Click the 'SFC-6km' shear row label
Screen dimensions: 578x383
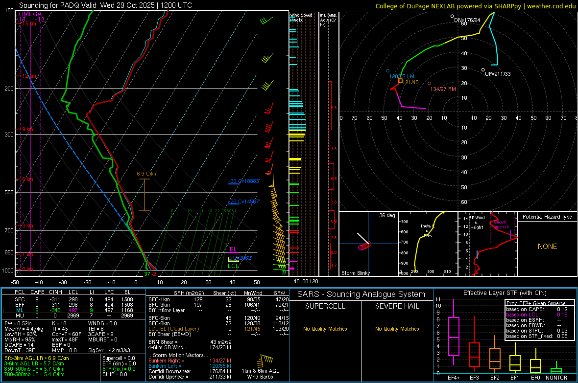[159, 318]
